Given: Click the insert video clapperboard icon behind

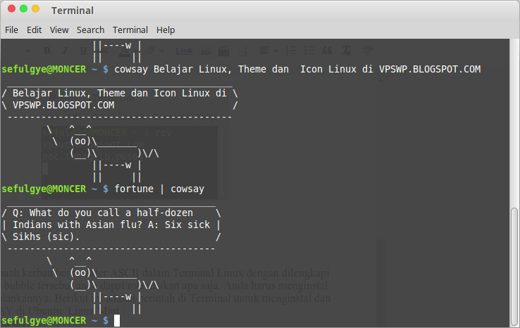Looking at the screenshot, I should 223,51.
